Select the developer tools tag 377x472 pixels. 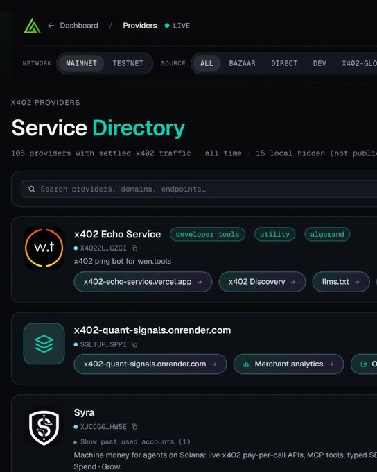pos(207,234)
